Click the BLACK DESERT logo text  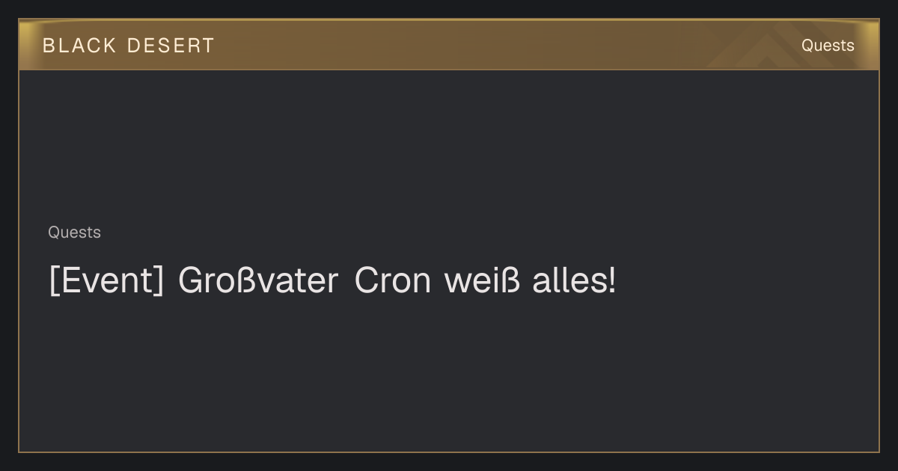pyautogui.click(x=129, y=46)
